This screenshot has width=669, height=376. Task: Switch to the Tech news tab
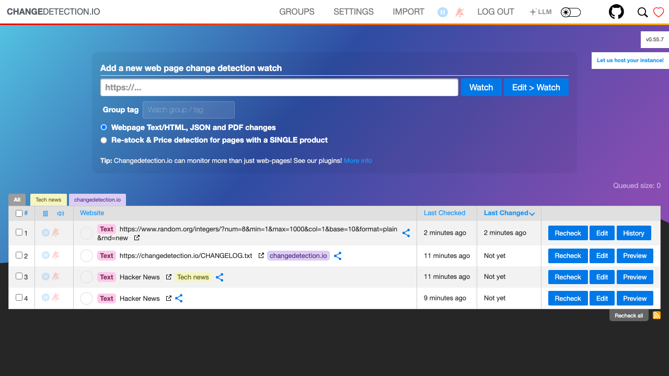pyautogui.click(x=49, y=199)
